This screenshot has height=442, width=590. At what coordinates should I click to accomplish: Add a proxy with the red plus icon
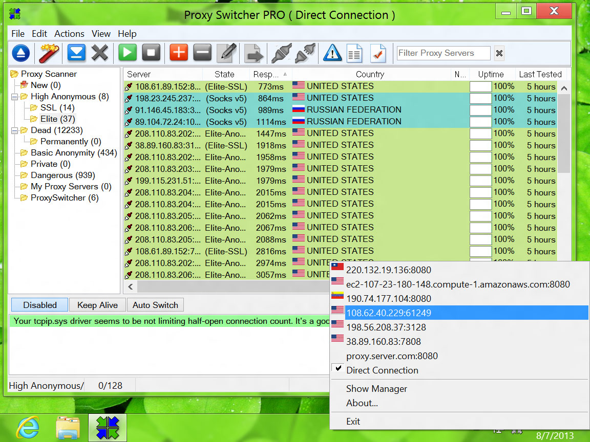179,53
